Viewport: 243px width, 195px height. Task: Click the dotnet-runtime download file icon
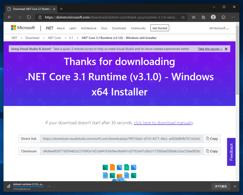pyautogui.click(x=9, y=186)
